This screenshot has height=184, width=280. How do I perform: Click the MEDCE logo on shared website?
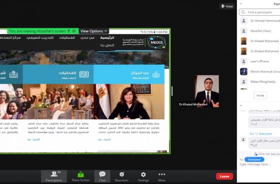(x=156, y=41)
